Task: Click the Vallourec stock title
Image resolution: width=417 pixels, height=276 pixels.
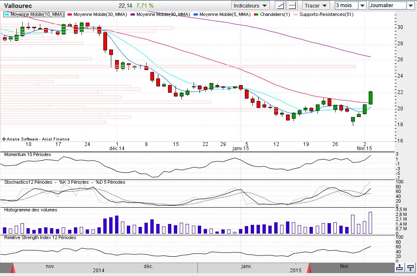Action: point(18,5)
